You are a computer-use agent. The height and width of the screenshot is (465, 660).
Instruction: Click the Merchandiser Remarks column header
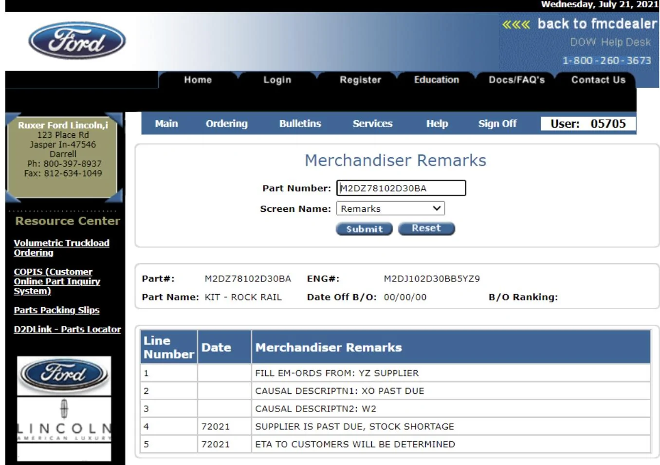[x=451, y=347]
